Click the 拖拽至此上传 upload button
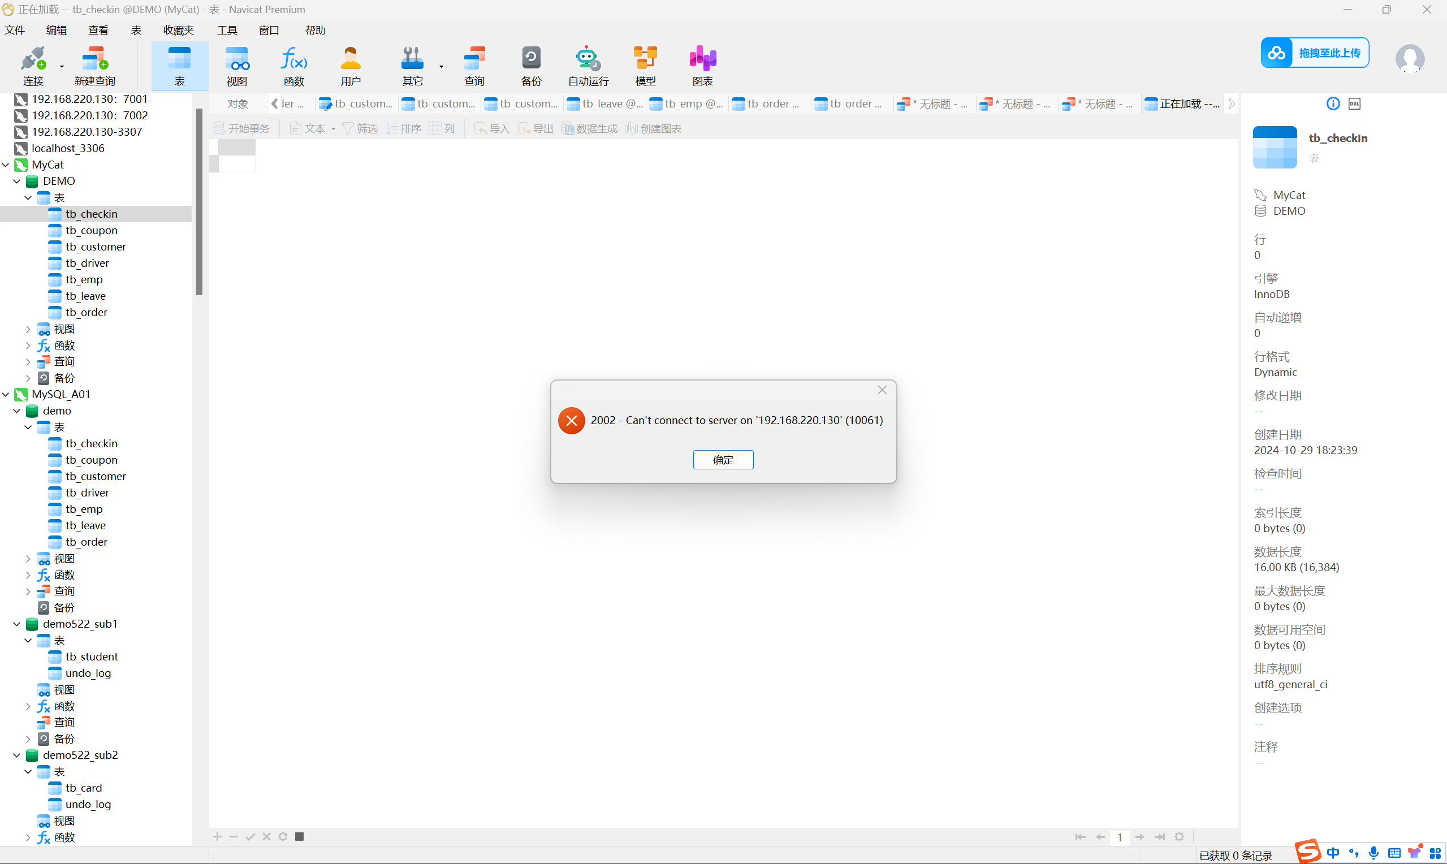The width and height of the screenshot is (1447, 864). (1315, 53)
